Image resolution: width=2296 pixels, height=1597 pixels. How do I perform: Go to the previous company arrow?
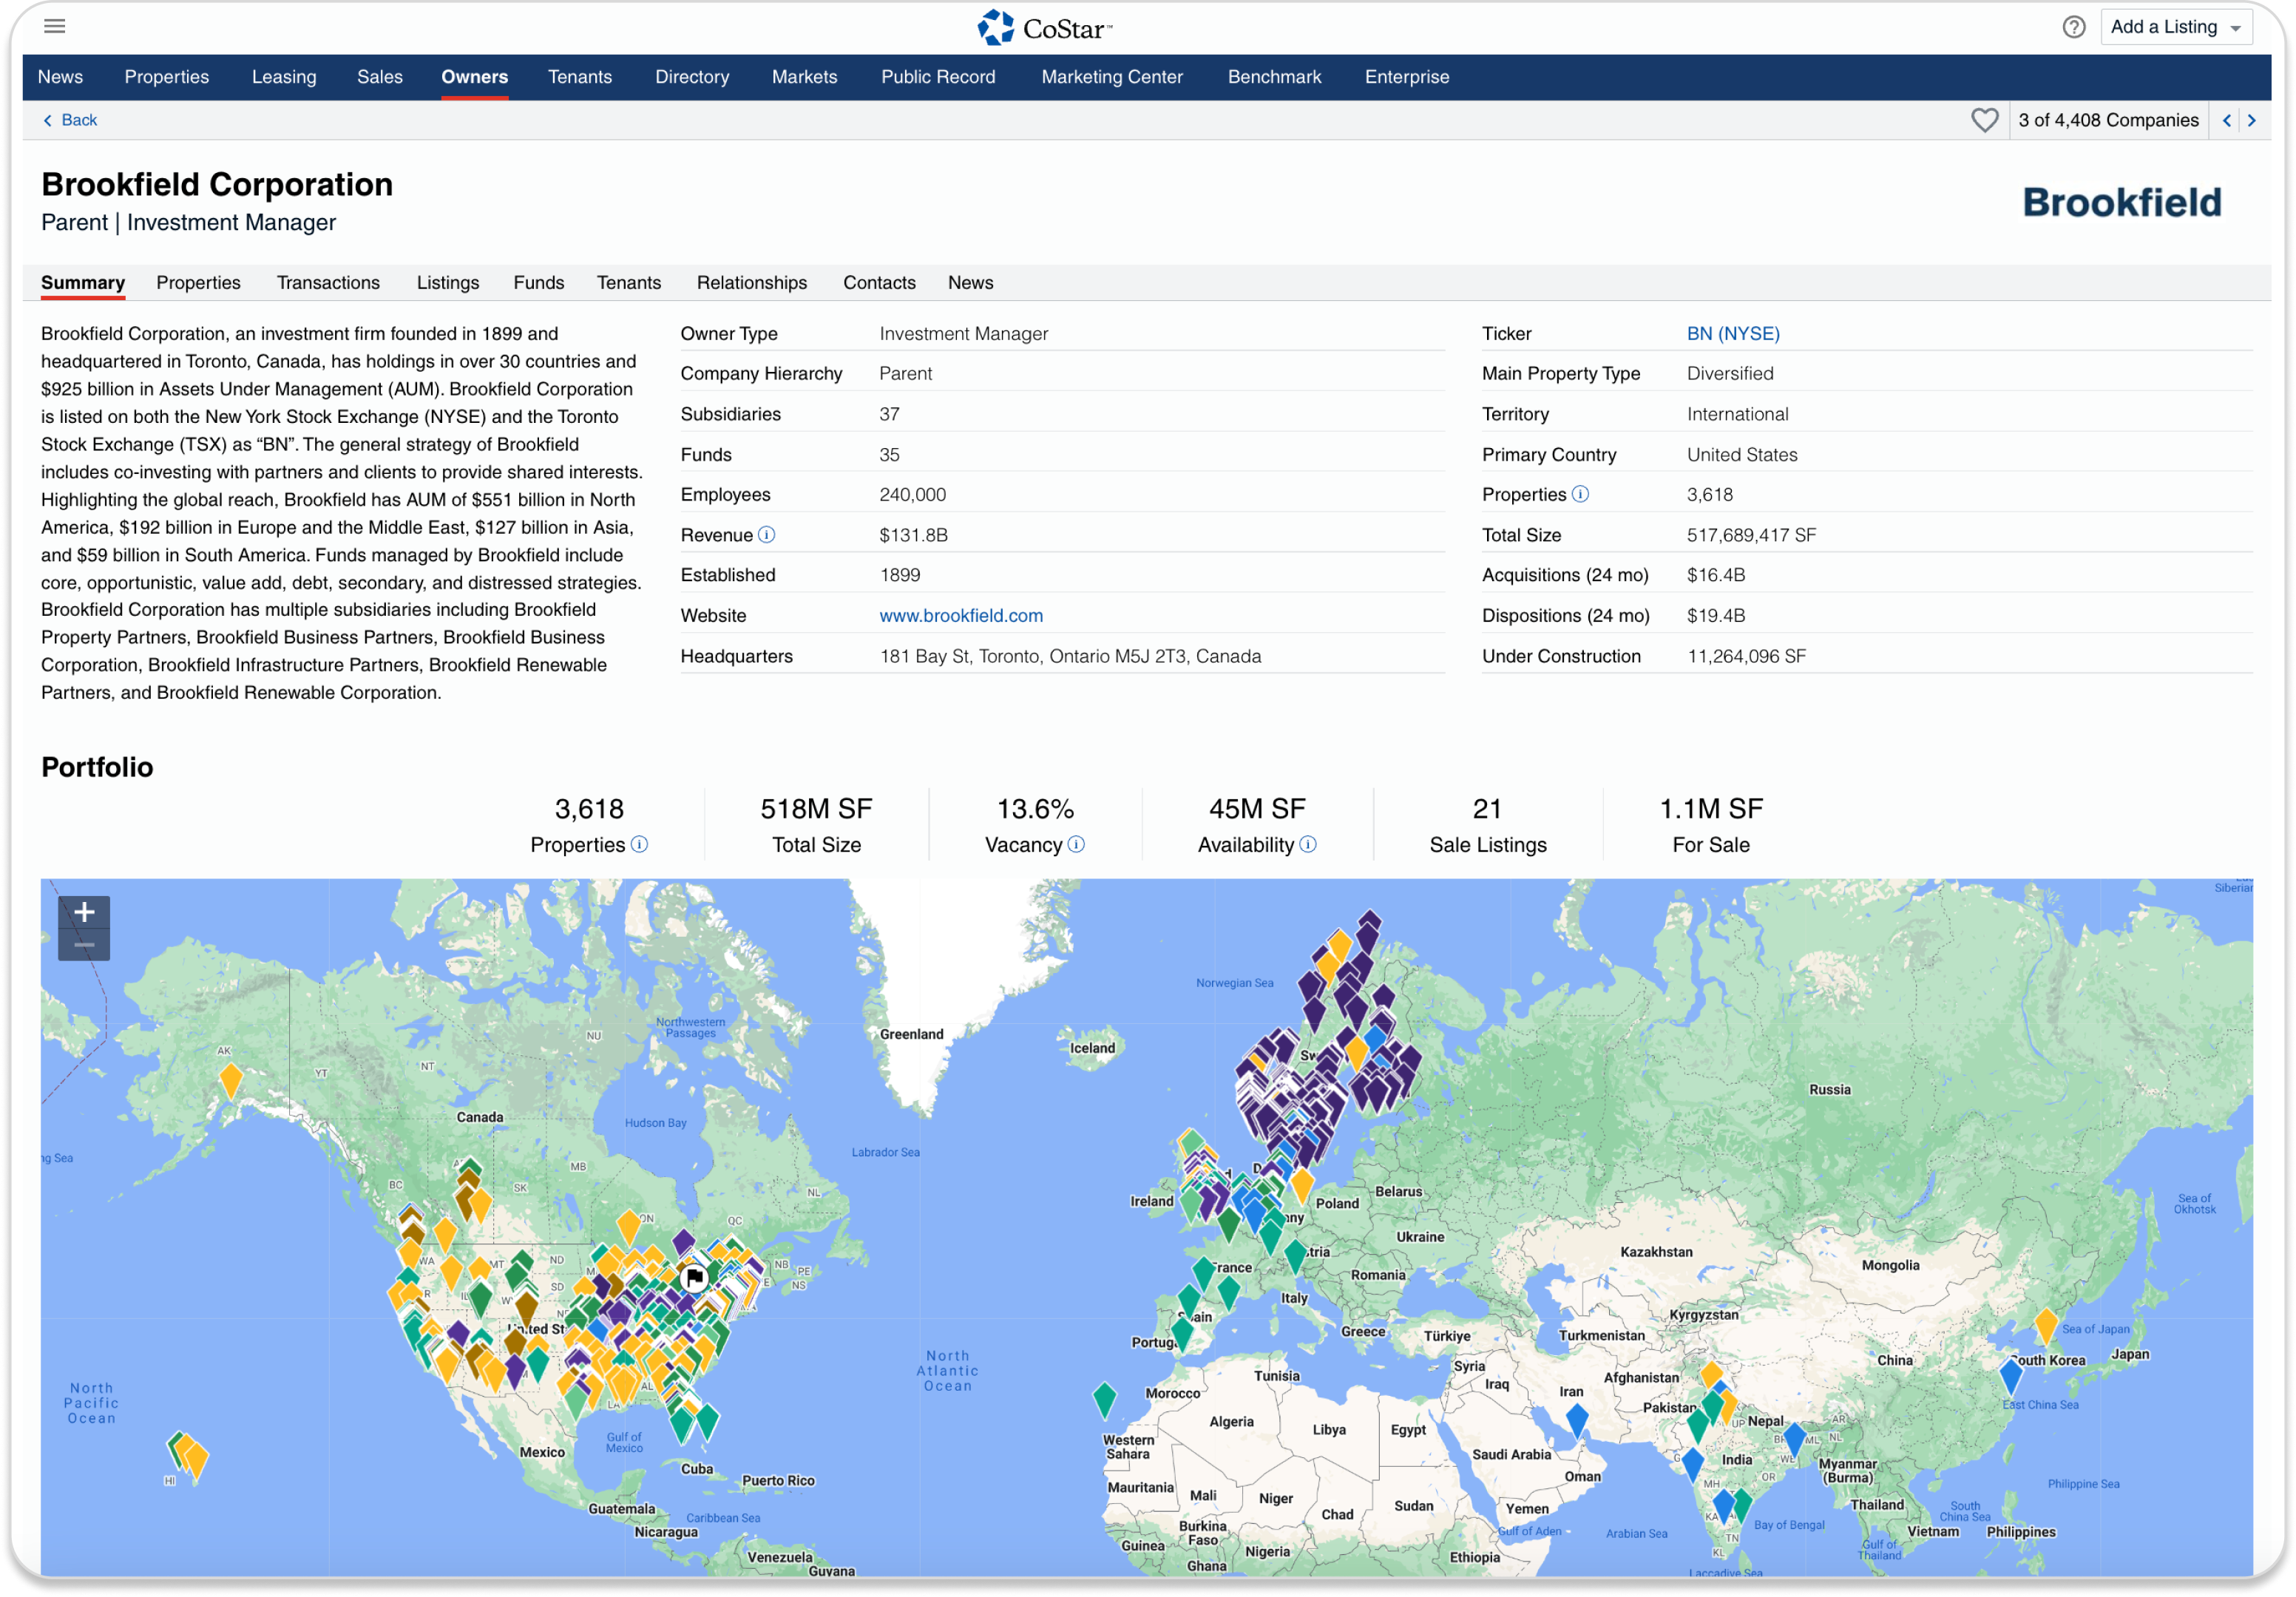click(2226, 120)
